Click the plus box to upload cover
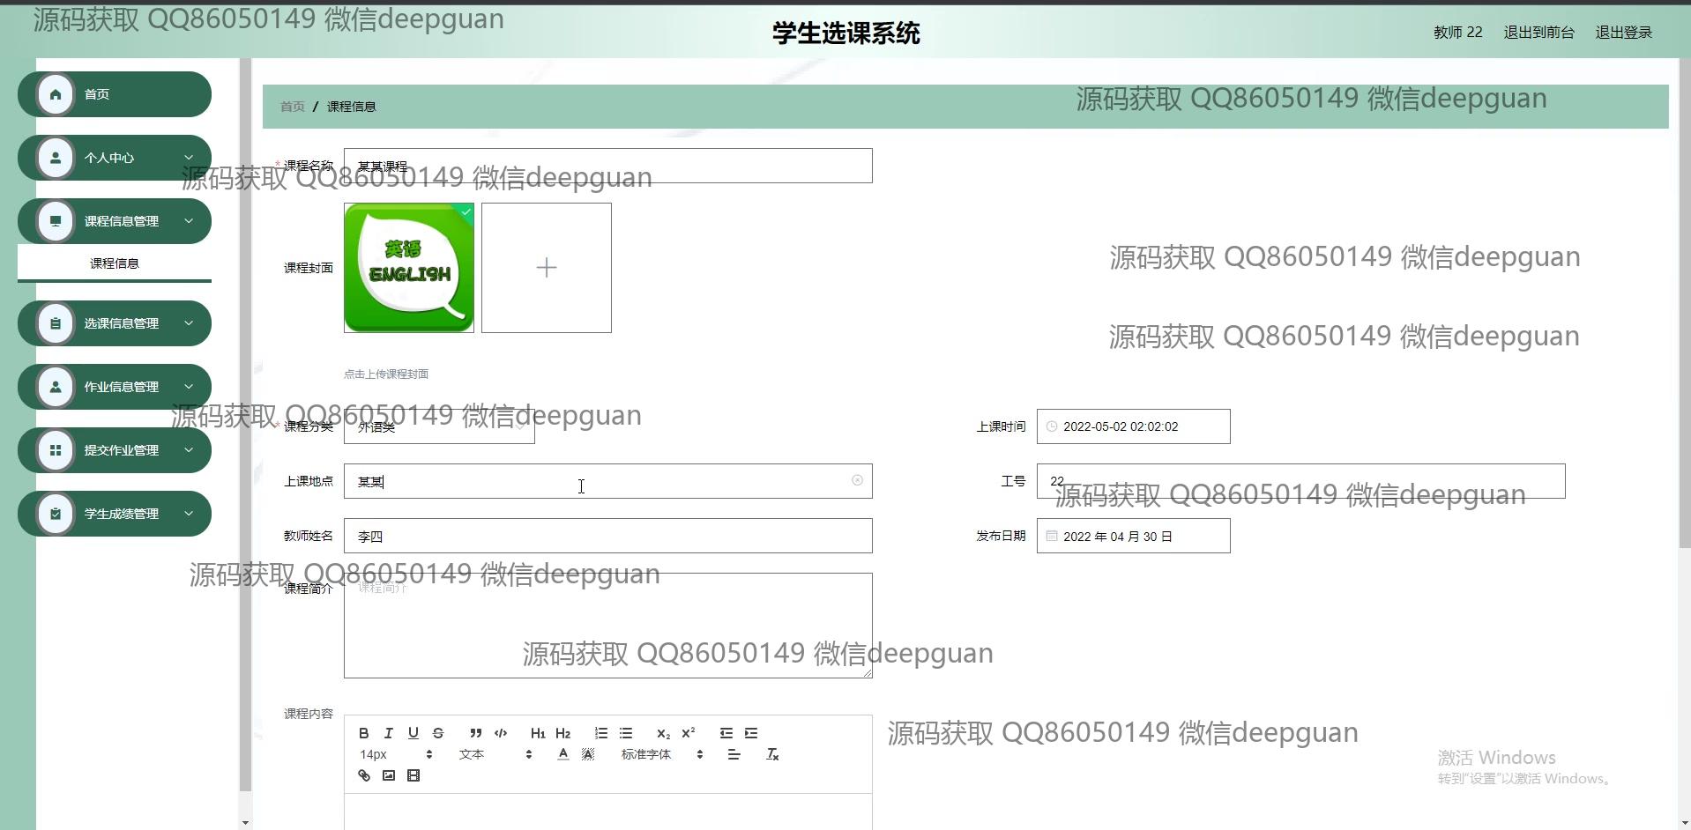 (547, 268)
